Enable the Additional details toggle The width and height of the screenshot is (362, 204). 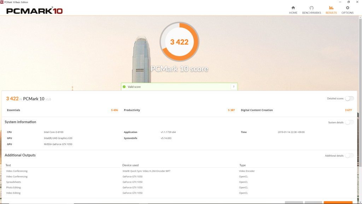click(x=349, y=156)
